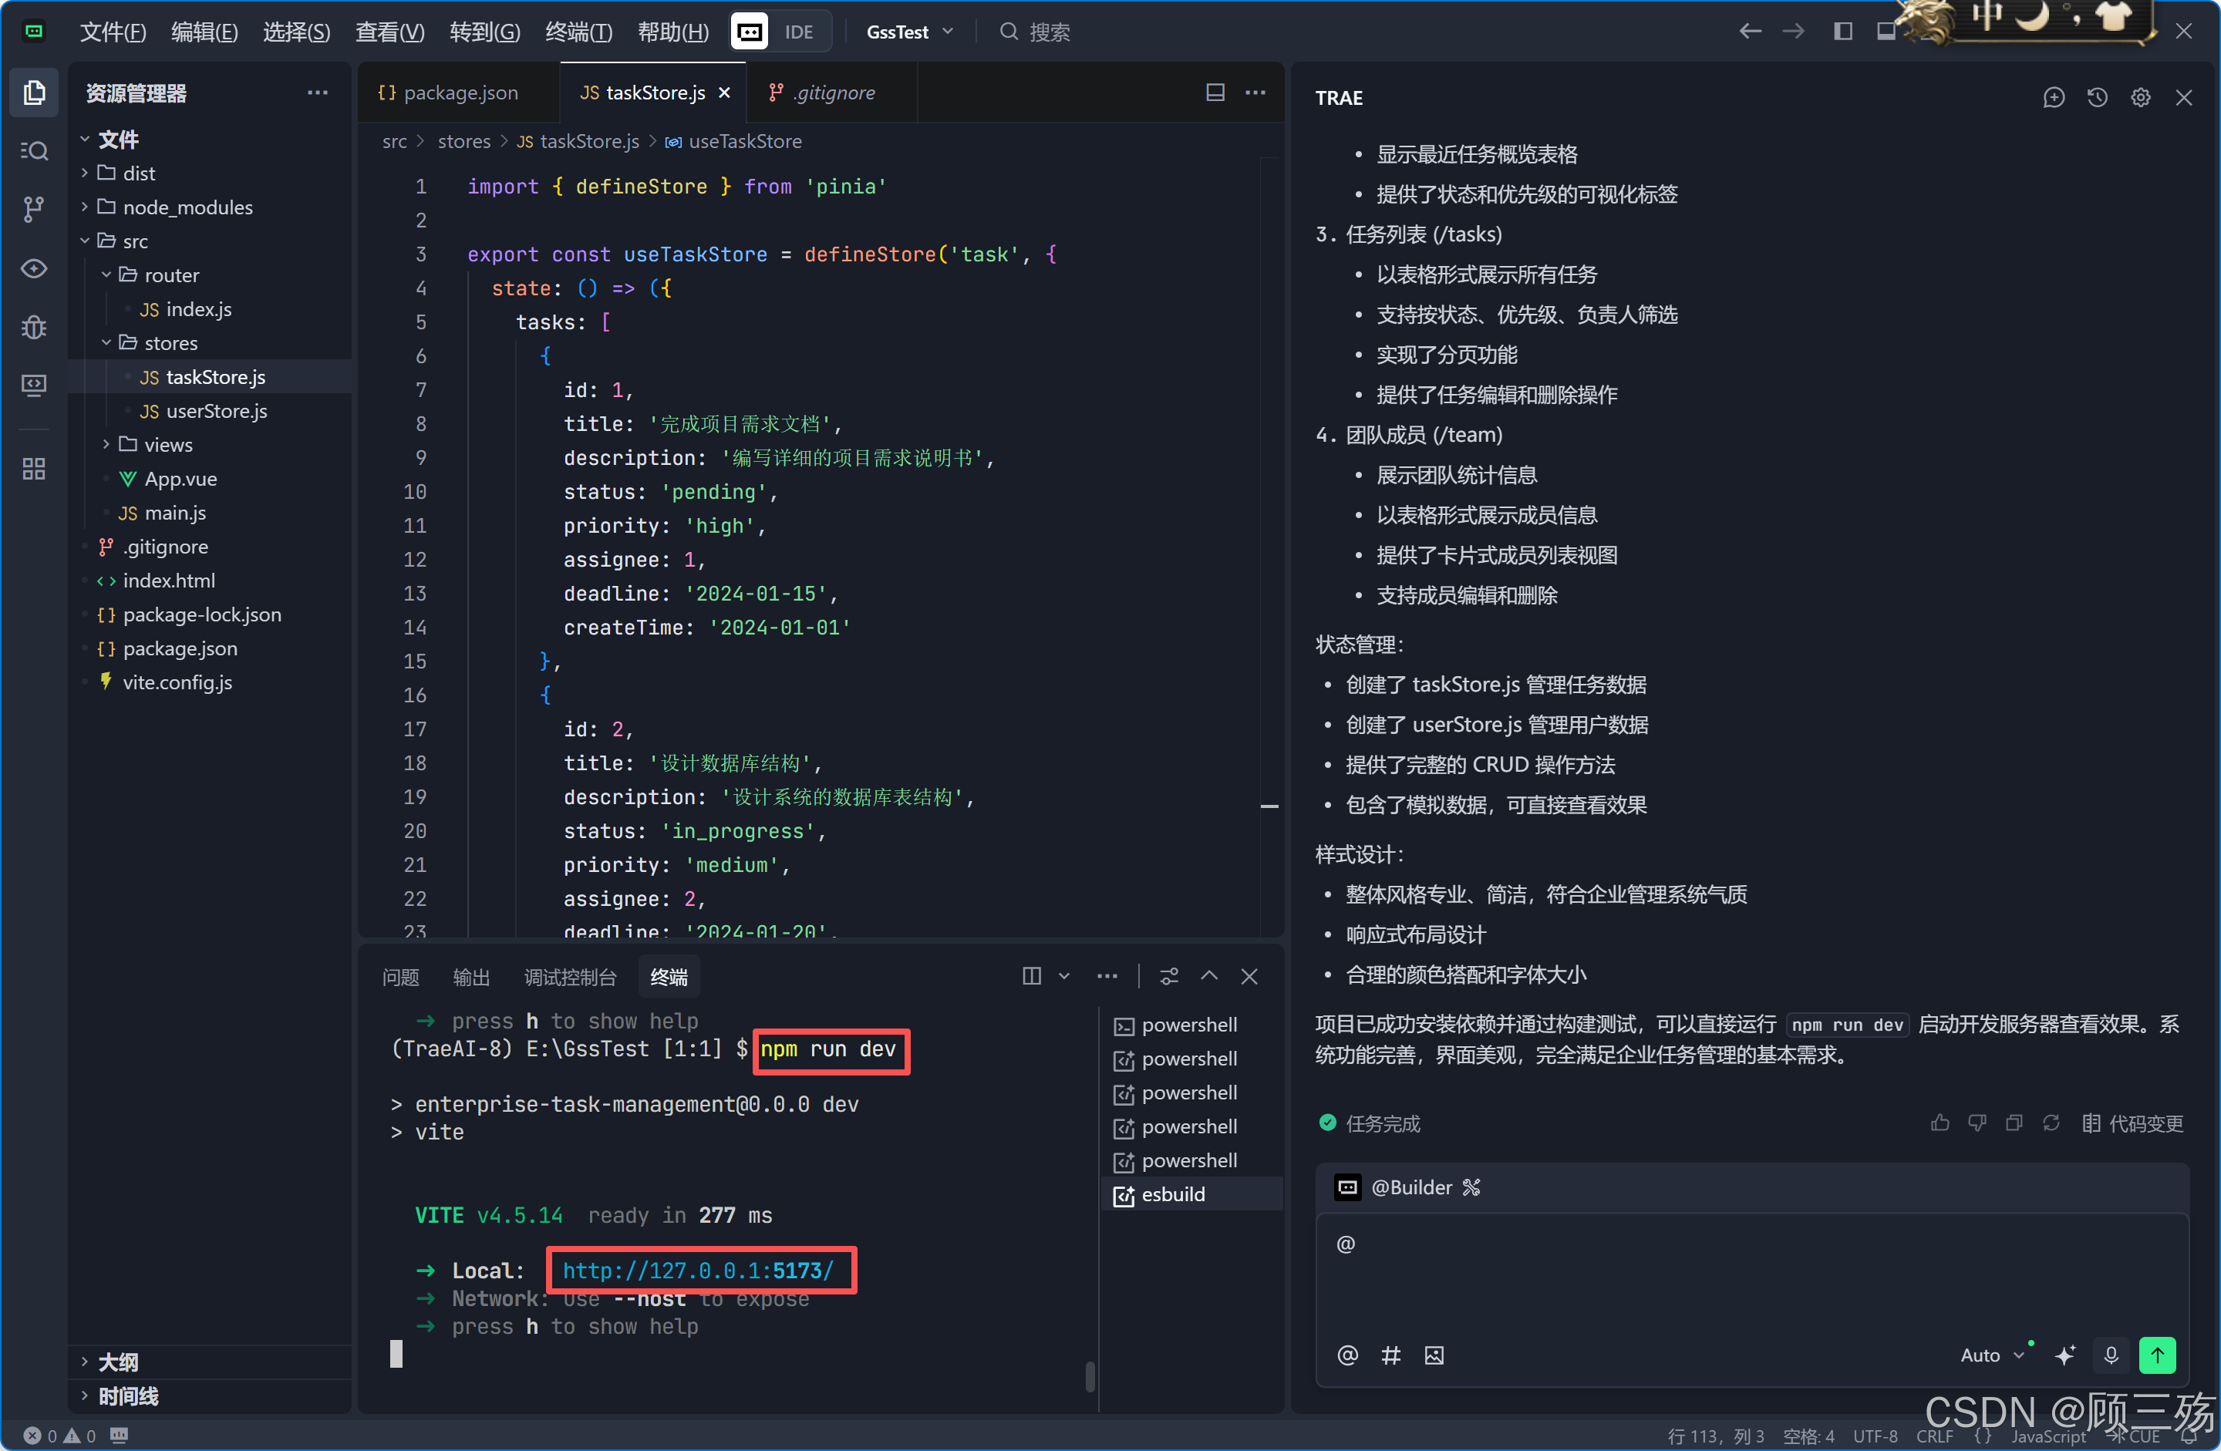This screenshot has width=2221, height=1451.
Task: Open the Source Control sidebar icon
Action: pos(34,209)
